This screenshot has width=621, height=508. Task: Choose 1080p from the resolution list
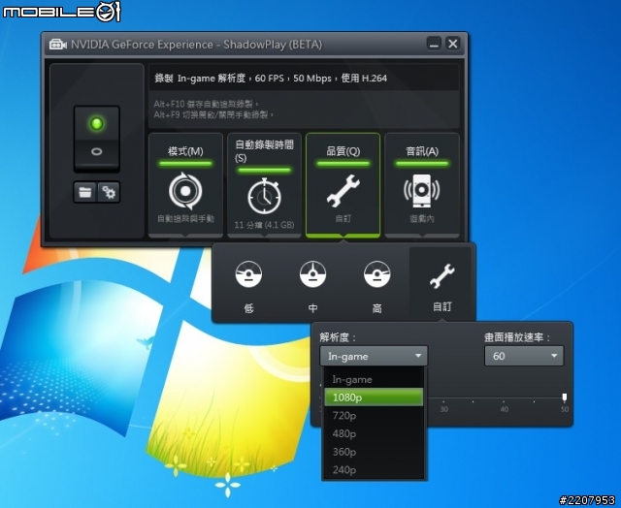[374, 397]
